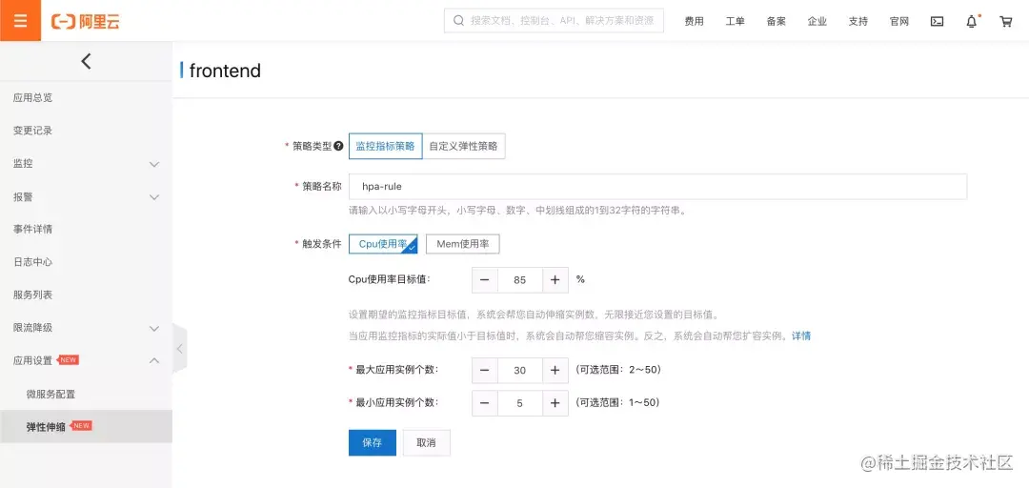Decrease 最大应用实例个数 with minus
1029x488 pixels.
(x=485, y=371)
